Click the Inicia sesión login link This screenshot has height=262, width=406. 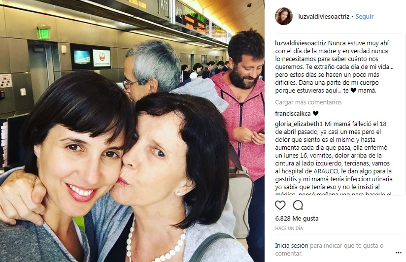292,245
